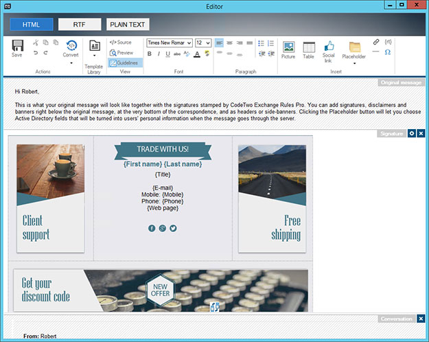Justify the paragraph

[250, 43]
